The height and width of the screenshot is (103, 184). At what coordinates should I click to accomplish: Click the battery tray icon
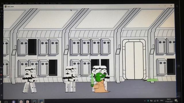click(x=152, y=101)
